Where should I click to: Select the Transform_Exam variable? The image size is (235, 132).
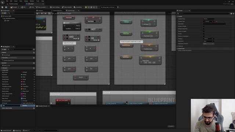click(7, 87)
